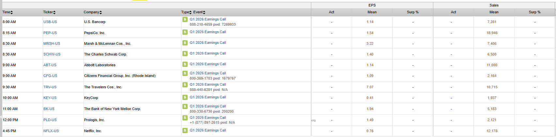Open Bank of New York Mellon earnings call
556x137 pixels.
tap(208, 106)
